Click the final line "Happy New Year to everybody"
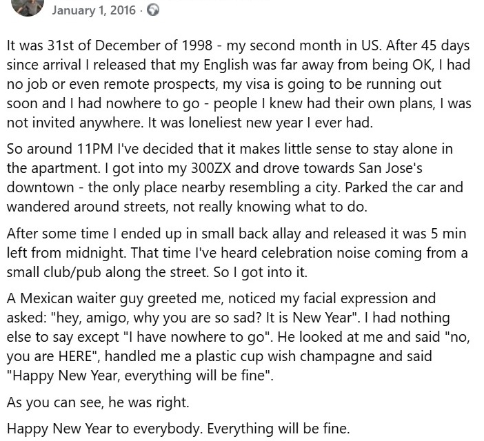Screen dimensions: 484x441 click(x=178, y=428)
